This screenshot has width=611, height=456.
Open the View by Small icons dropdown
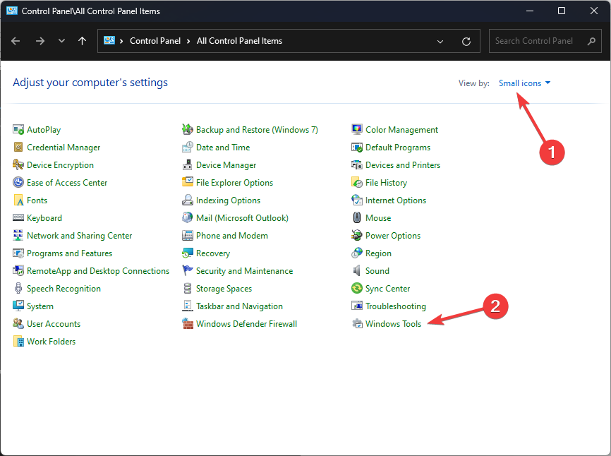[524, 83]
